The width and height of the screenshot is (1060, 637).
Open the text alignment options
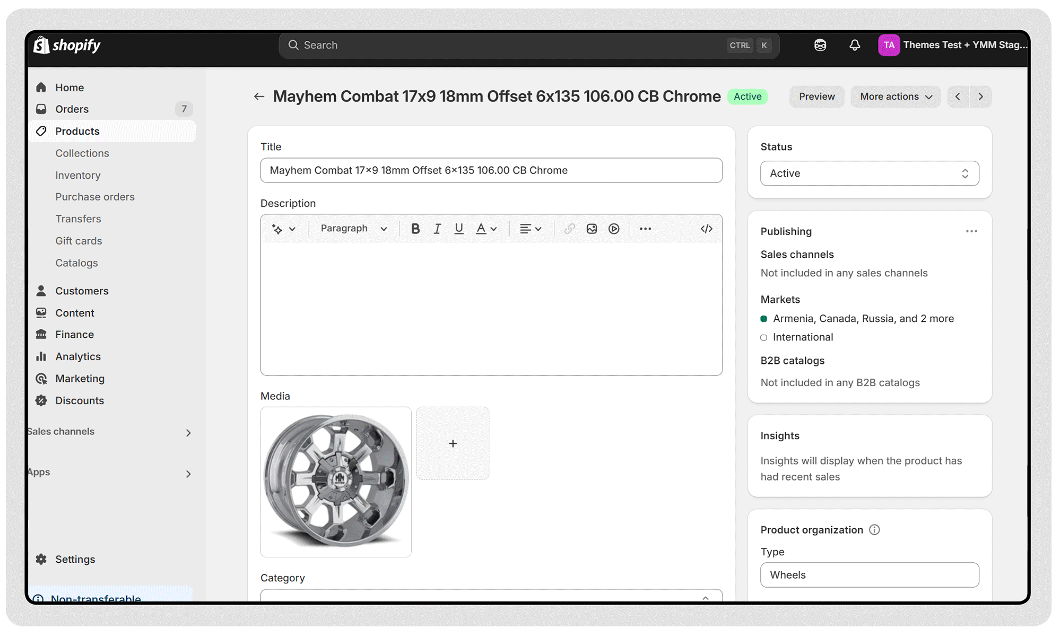pyautogui.click(x=530, y=229)
